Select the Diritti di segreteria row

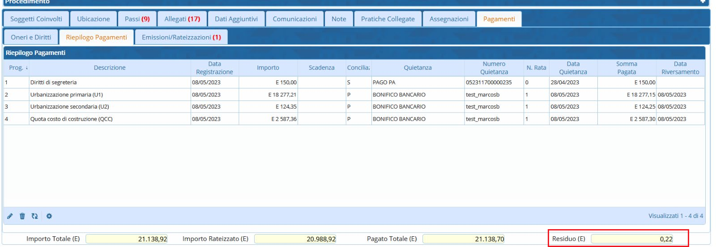click(110, 83)
